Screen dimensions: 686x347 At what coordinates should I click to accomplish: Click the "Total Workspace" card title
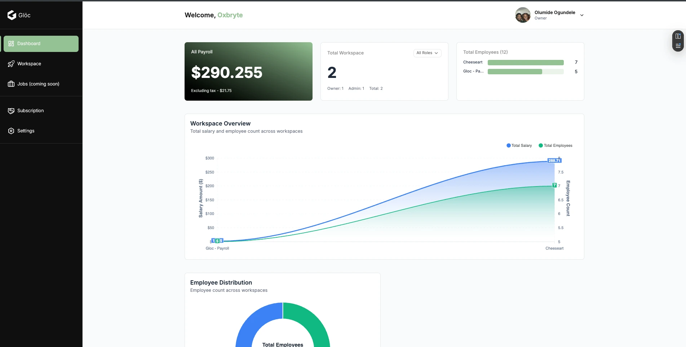[x=345, y=53]
